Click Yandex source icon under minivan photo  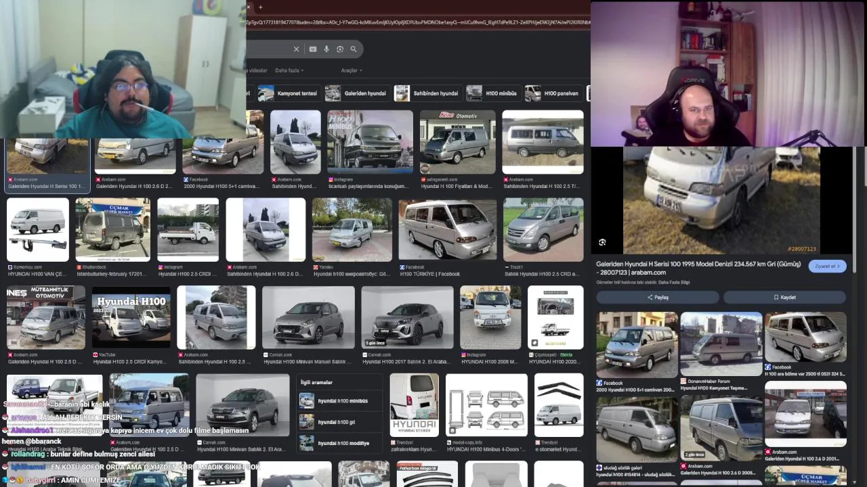[315, 267]
